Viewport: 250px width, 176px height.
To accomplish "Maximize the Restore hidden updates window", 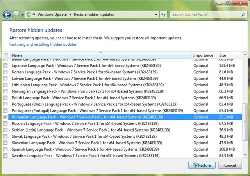I will (229, 3).
